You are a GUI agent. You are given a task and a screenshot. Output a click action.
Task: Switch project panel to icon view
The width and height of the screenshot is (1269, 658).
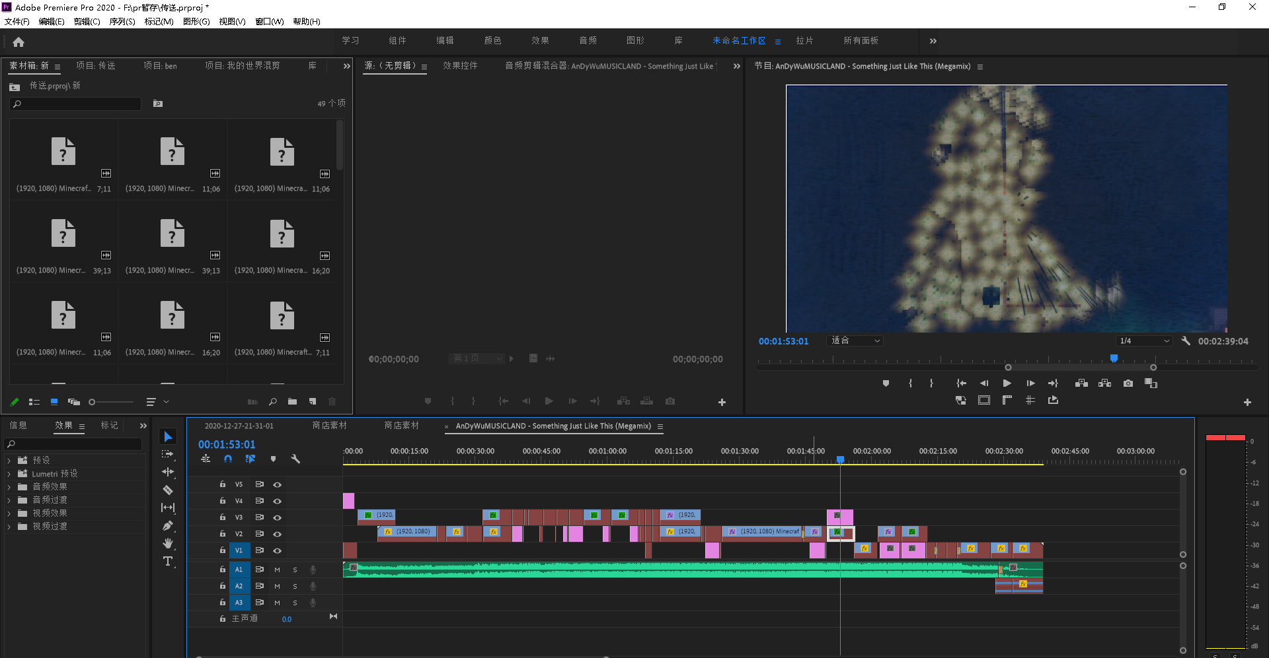click(x=54, y=401)
